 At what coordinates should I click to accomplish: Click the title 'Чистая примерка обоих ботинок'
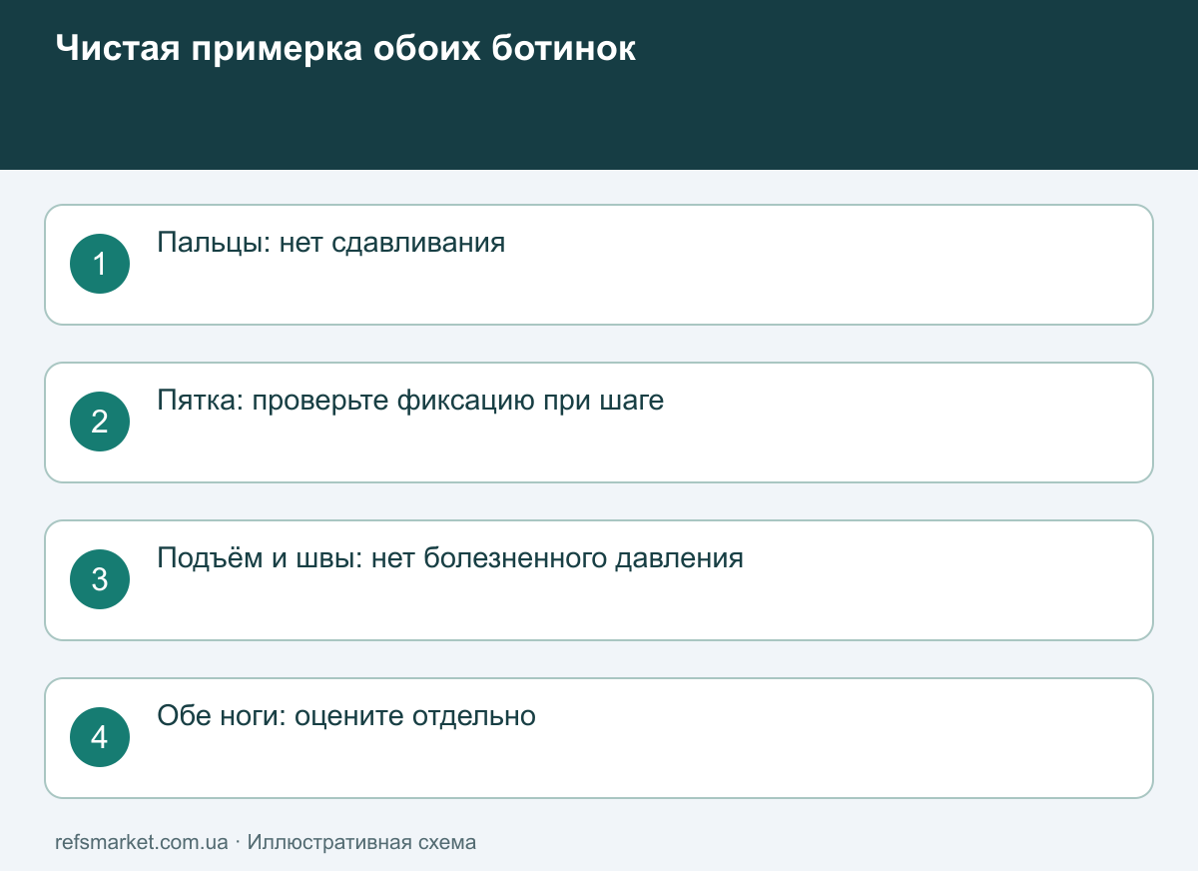(345, 48)
